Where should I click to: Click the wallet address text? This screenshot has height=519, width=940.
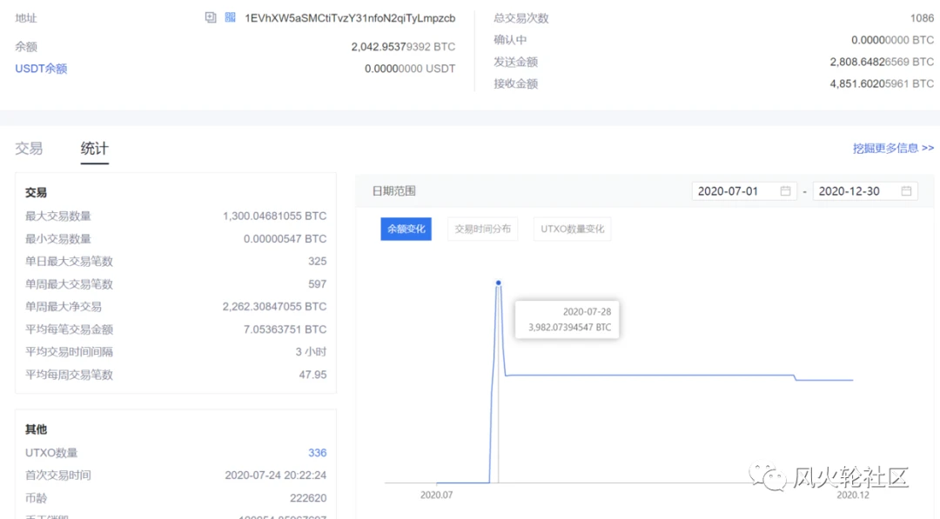(350, 18)
